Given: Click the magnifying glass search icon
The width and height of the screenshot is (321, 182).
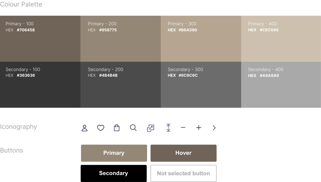Looking at the screenshot, I should (133, 128).
